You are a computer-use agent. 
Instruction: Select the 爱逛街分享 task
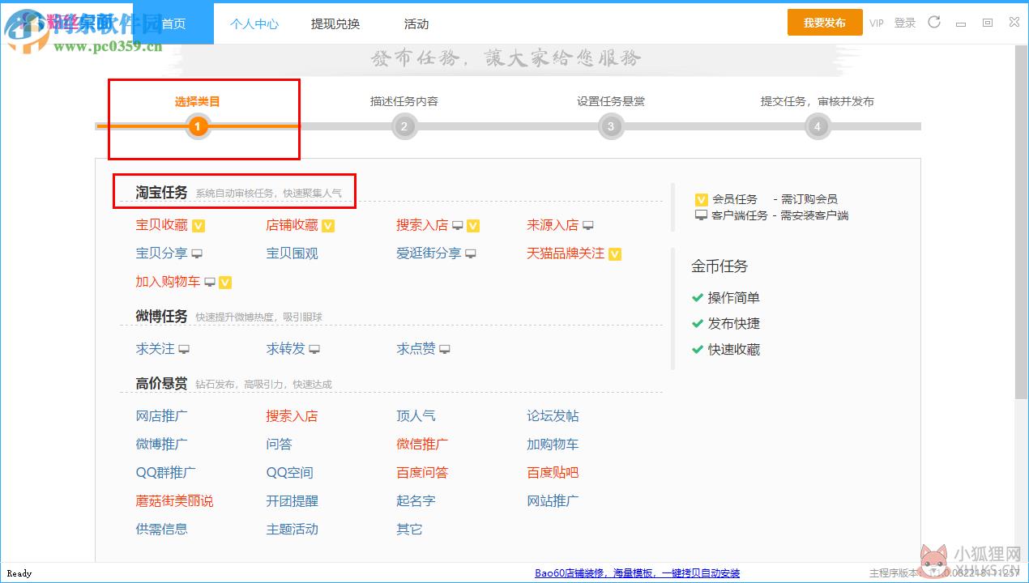429,253
